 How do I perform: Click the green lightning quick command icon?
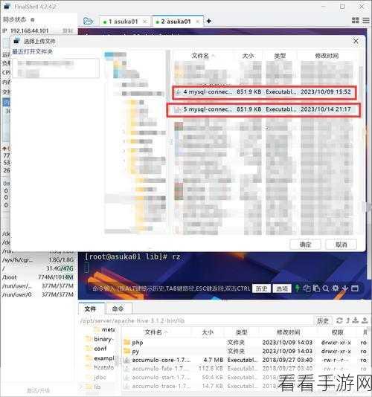tap(298, 288)
